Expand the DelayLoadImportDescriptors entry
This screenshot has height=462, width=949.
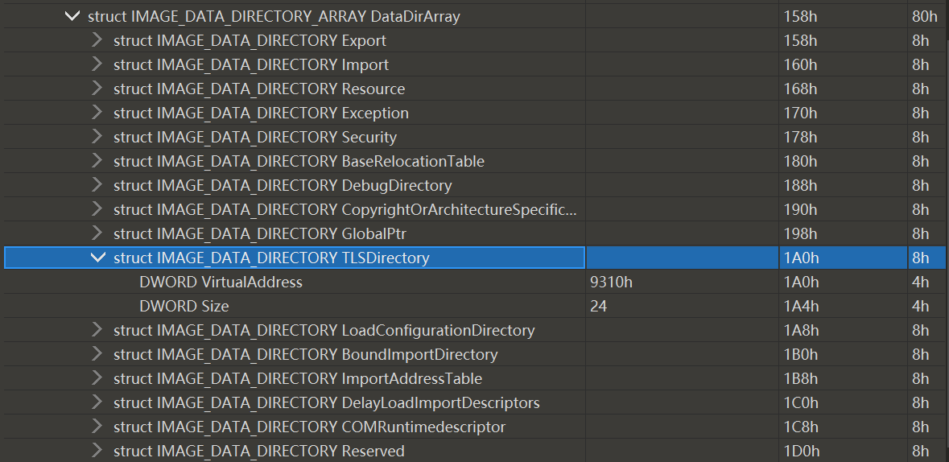pos(97,403)
